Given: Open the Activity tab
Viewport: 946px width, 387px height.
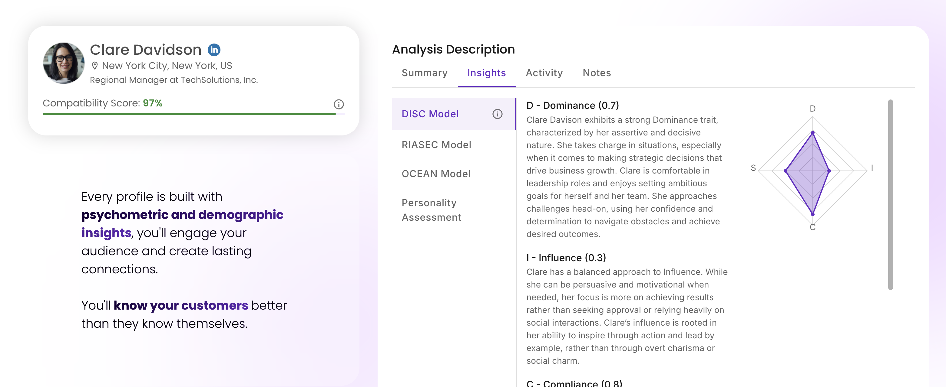Looking at the screenshot, I should 544,73.
